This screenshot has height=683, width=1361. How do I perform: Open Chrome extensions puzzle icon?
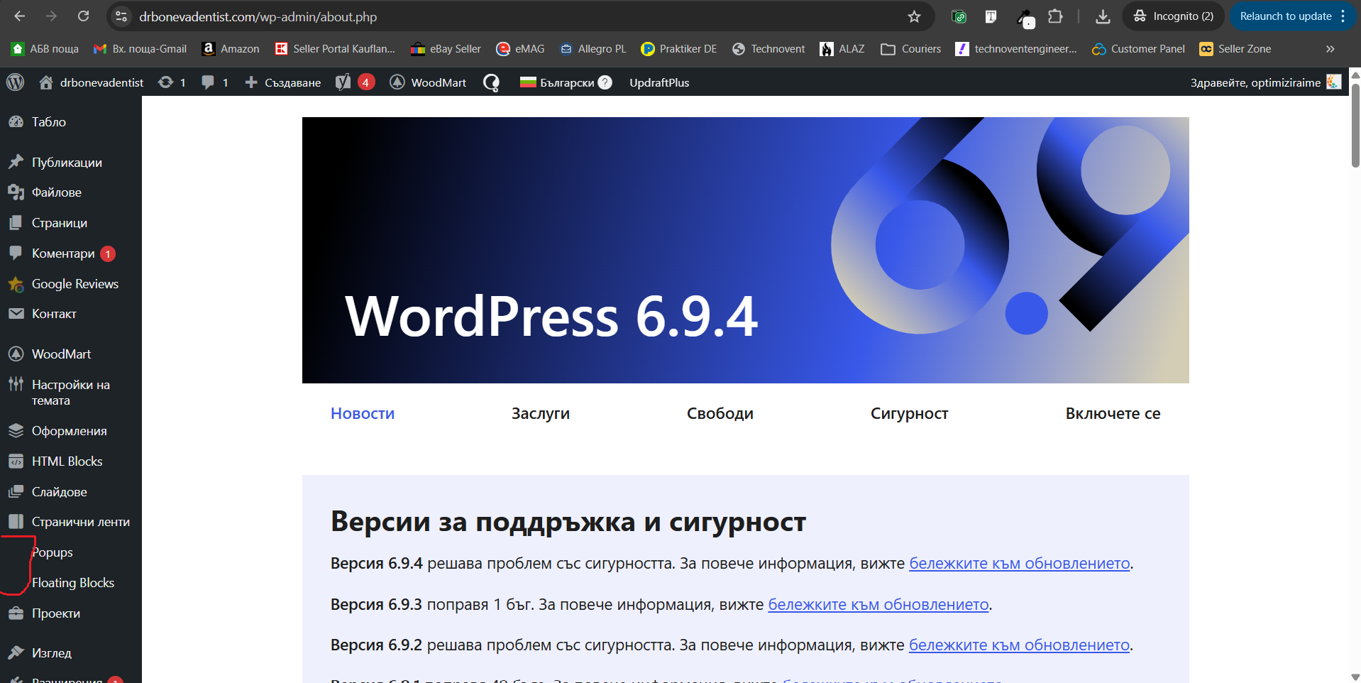pyautogui.click(x=1055, y=16)
